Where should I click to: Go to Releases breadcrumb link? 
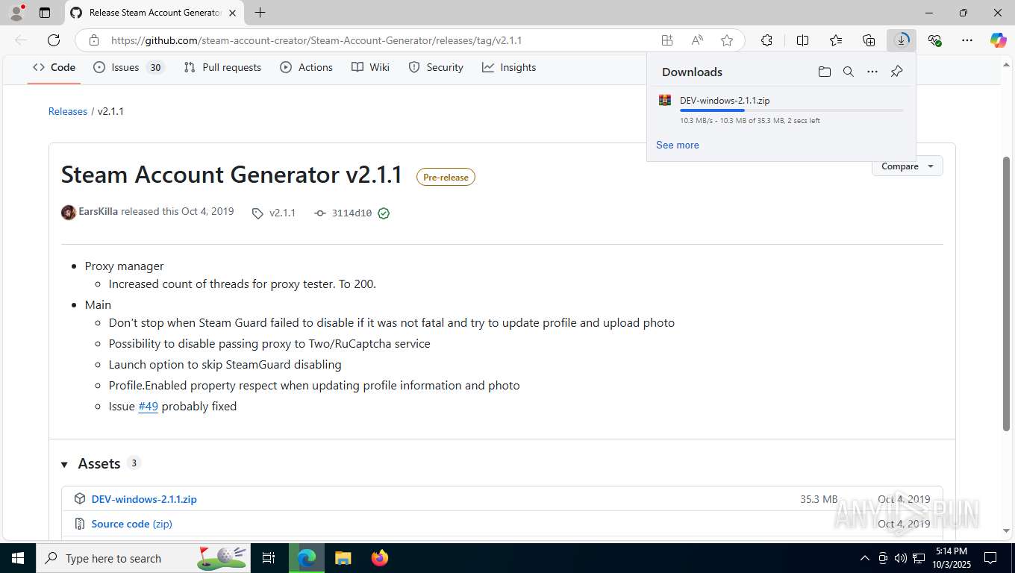(68, 111)
